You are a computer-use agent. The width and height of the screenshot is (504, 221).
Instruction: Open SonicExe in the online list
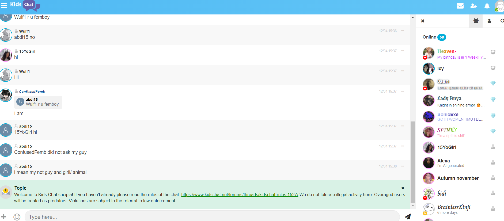click(448, 115)
